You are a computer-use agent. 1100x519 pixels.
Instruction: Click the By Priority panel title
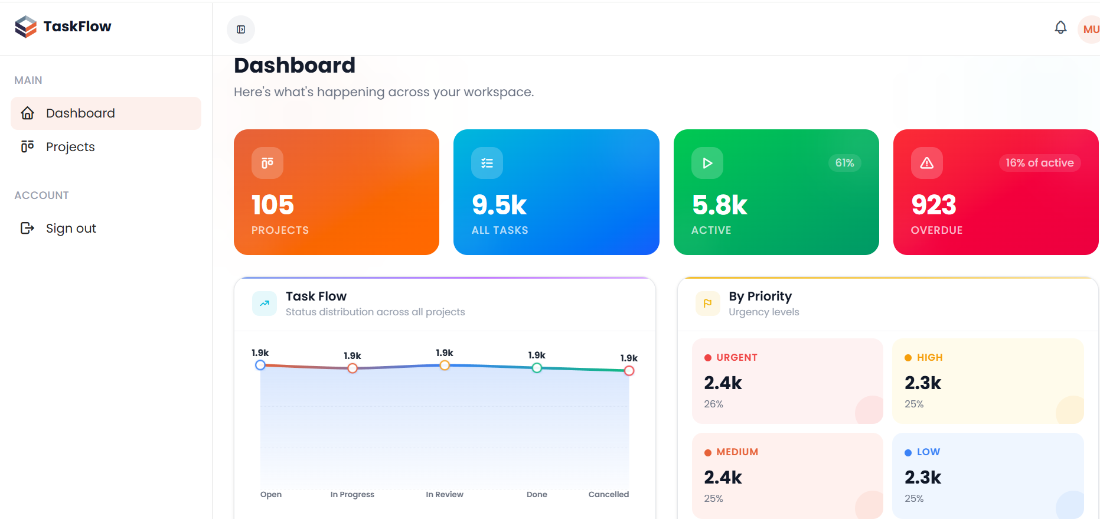point(760,296)
